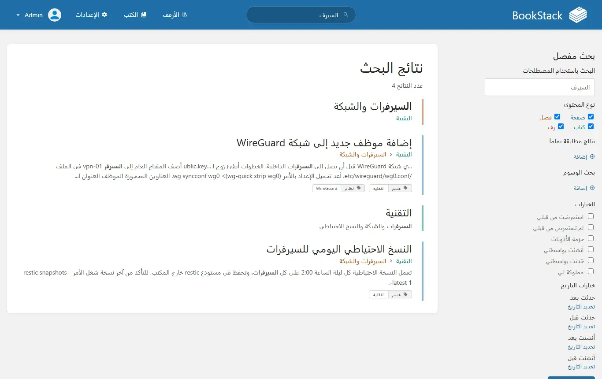Viewport: 602px width, 379px height.
Task: Click the نظام tag icon in the WireGuard result
Action: 359,188
